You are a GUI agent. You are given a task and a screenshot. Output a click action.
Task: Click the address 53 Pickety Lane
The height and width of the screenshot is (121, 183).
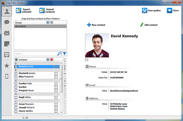click(119, 104)
